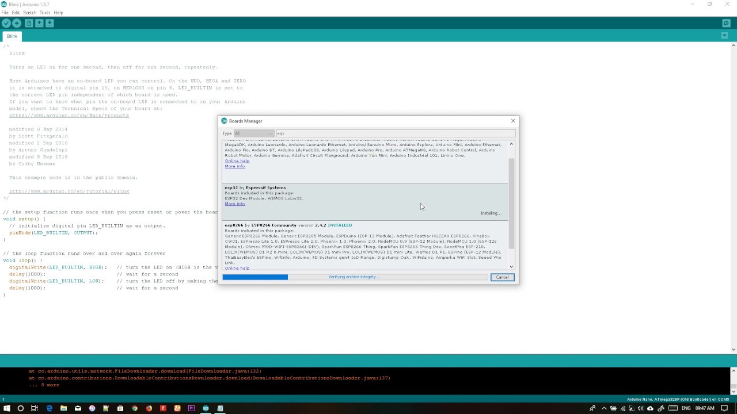Show hidden system tray icons
Screen dimensions: 737x414
pyautogui.click(x=604, y=408)
